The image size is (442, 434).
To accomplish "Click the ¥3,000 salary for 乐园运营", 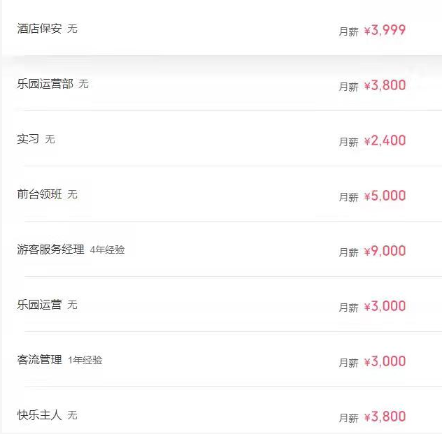I will (x=385, y=307).
